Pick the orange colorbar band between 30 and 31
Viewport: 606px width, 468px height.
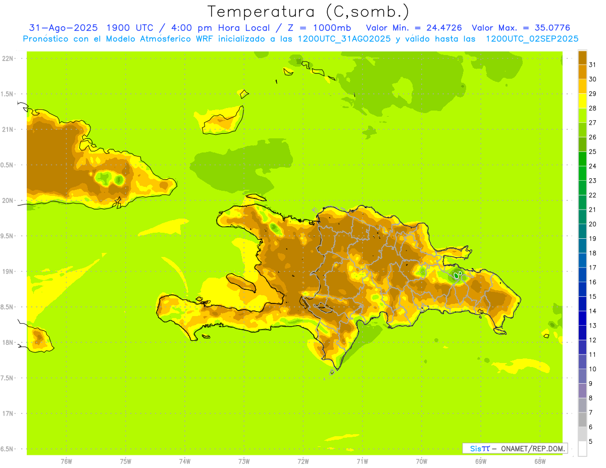coord(582,72)
